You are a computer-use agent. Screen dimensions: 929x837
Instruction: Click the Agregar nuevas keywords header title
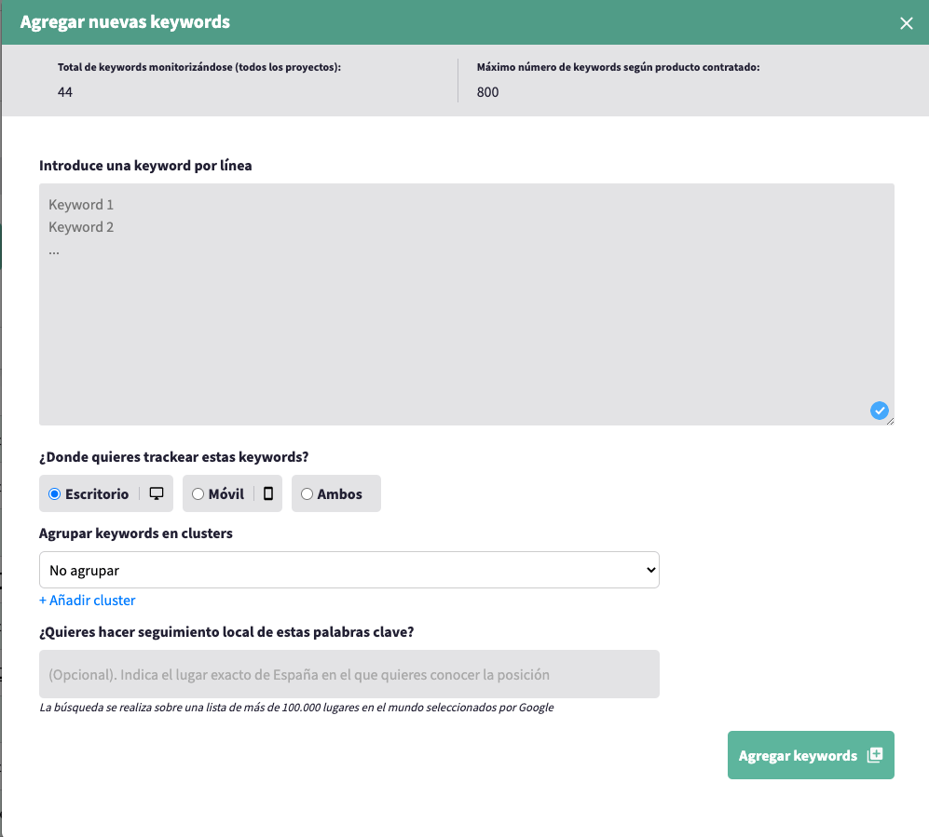[125, 21]
